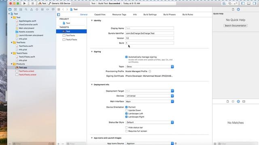
Task: Open the Code Snippet library
Action: click(233, 101)
